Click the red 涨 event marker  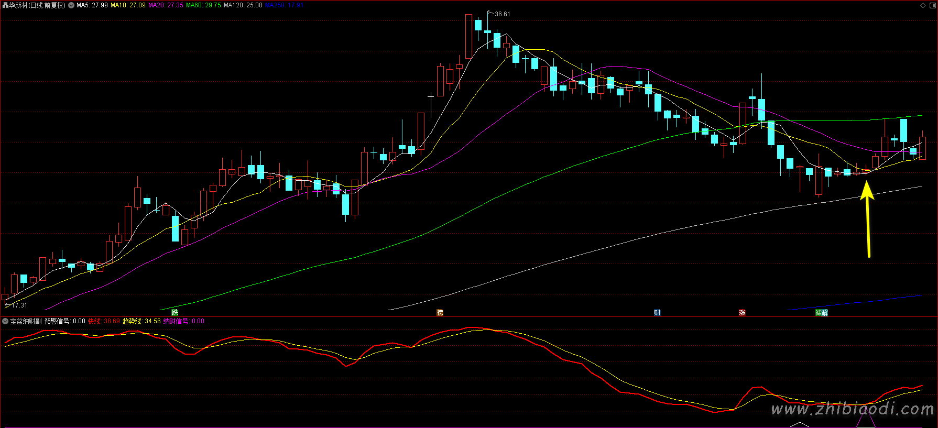[742, 313]
